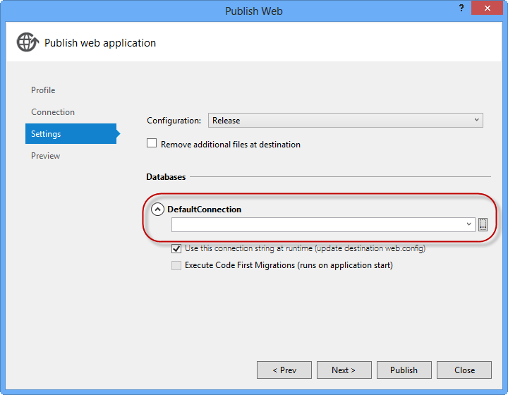Collapse the DefaultConnection section chevron
The width and height of the screenshot is (508, 395).
[x=158, y=209]
